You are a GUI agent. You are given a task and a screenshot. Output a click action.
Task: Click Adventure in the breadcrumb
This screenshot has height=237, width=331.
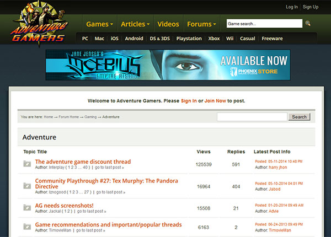(x=111, y=117)
